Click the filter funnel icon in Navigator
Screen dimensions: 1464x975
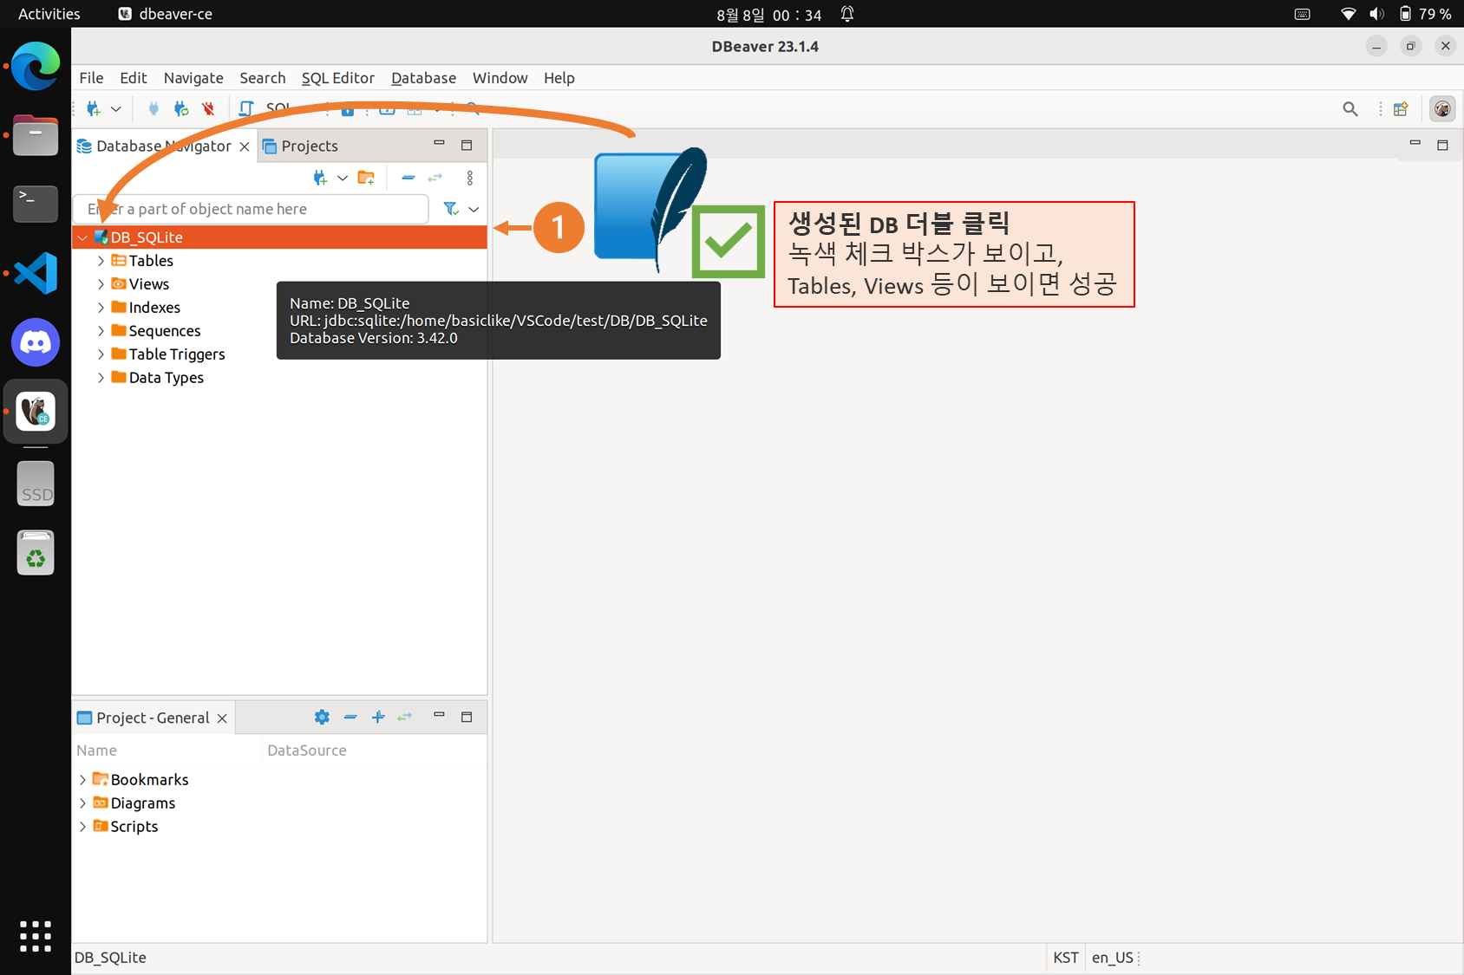[x=450, y=209]
